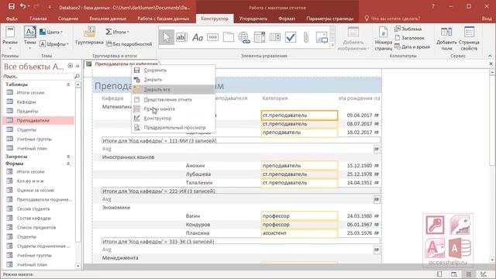The image size is (496, 279).
Task: Select the Студенты table
Action: click(39, 129)
